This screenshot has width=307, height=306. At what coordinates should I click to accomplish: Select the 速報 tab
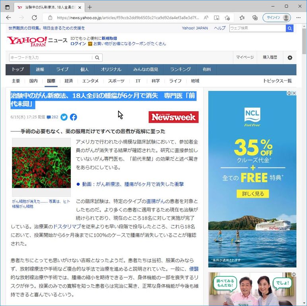click(40, 69)
